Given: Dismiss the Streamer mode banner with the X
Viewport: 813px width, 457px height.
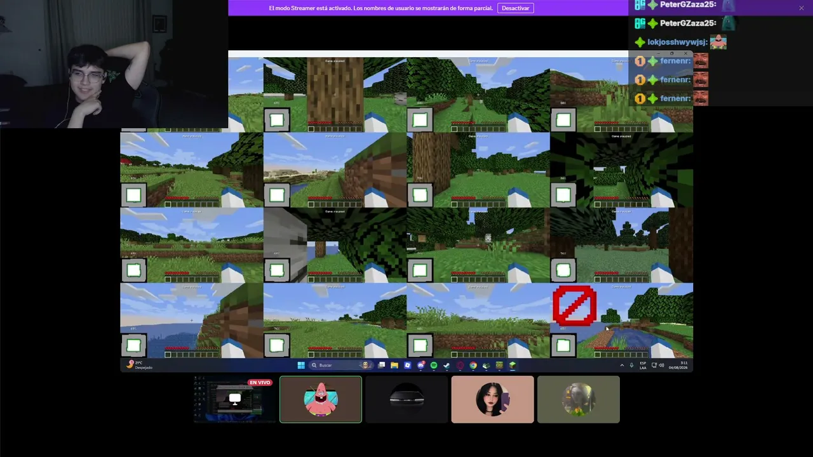Looking at the screenshot, I should pos(802,8).
